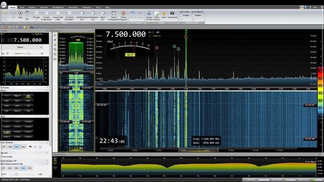324x182 pixels.
Task: Click the Select Radio ribbon icon
Action: [5, 15]
